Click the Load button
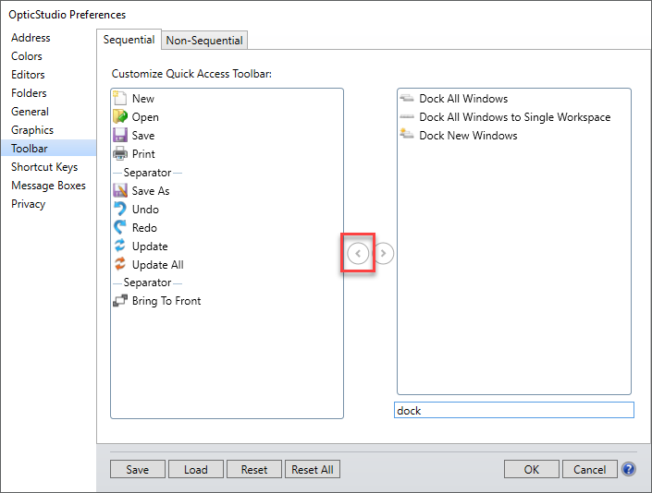Screen dimensions: 652x493 pos(196,469)
